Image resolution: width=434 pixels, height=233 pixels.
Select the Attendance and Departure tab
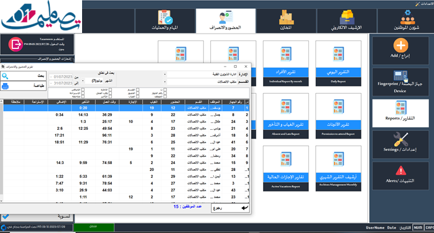[226, 21]
